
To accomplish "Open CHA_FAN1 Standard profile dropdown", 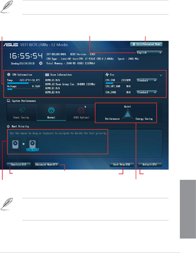I will click(147, 92).
